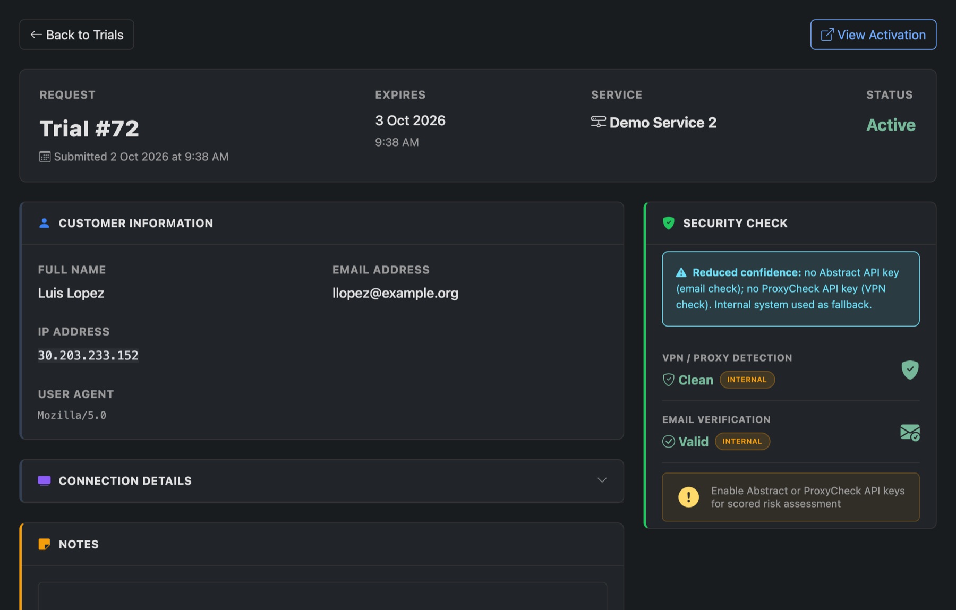Click the person icon in Customer Information header
The image size is (956, 610).
[x=44, y=223]
